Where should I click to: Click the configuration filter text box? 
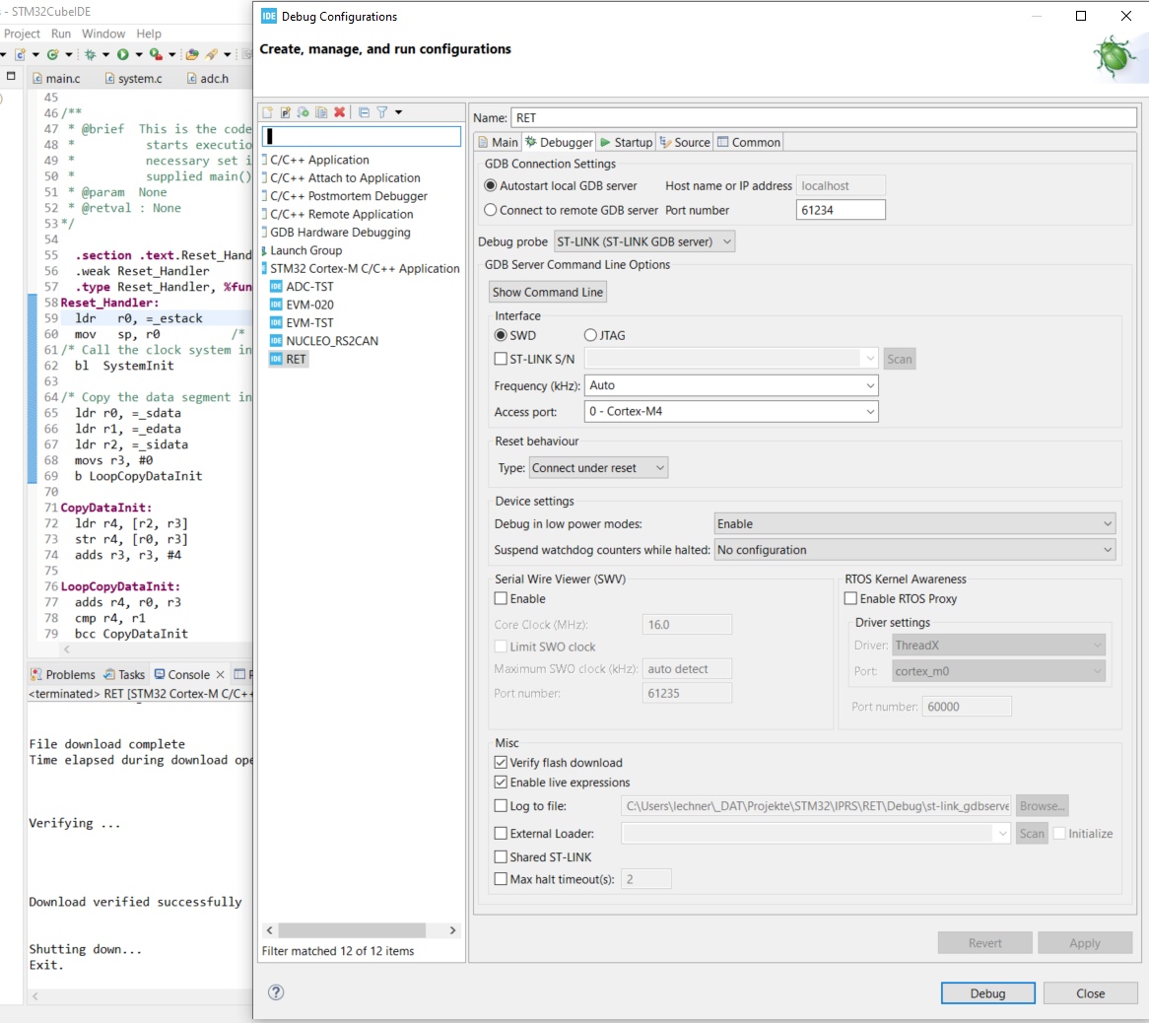click(362, 136)
